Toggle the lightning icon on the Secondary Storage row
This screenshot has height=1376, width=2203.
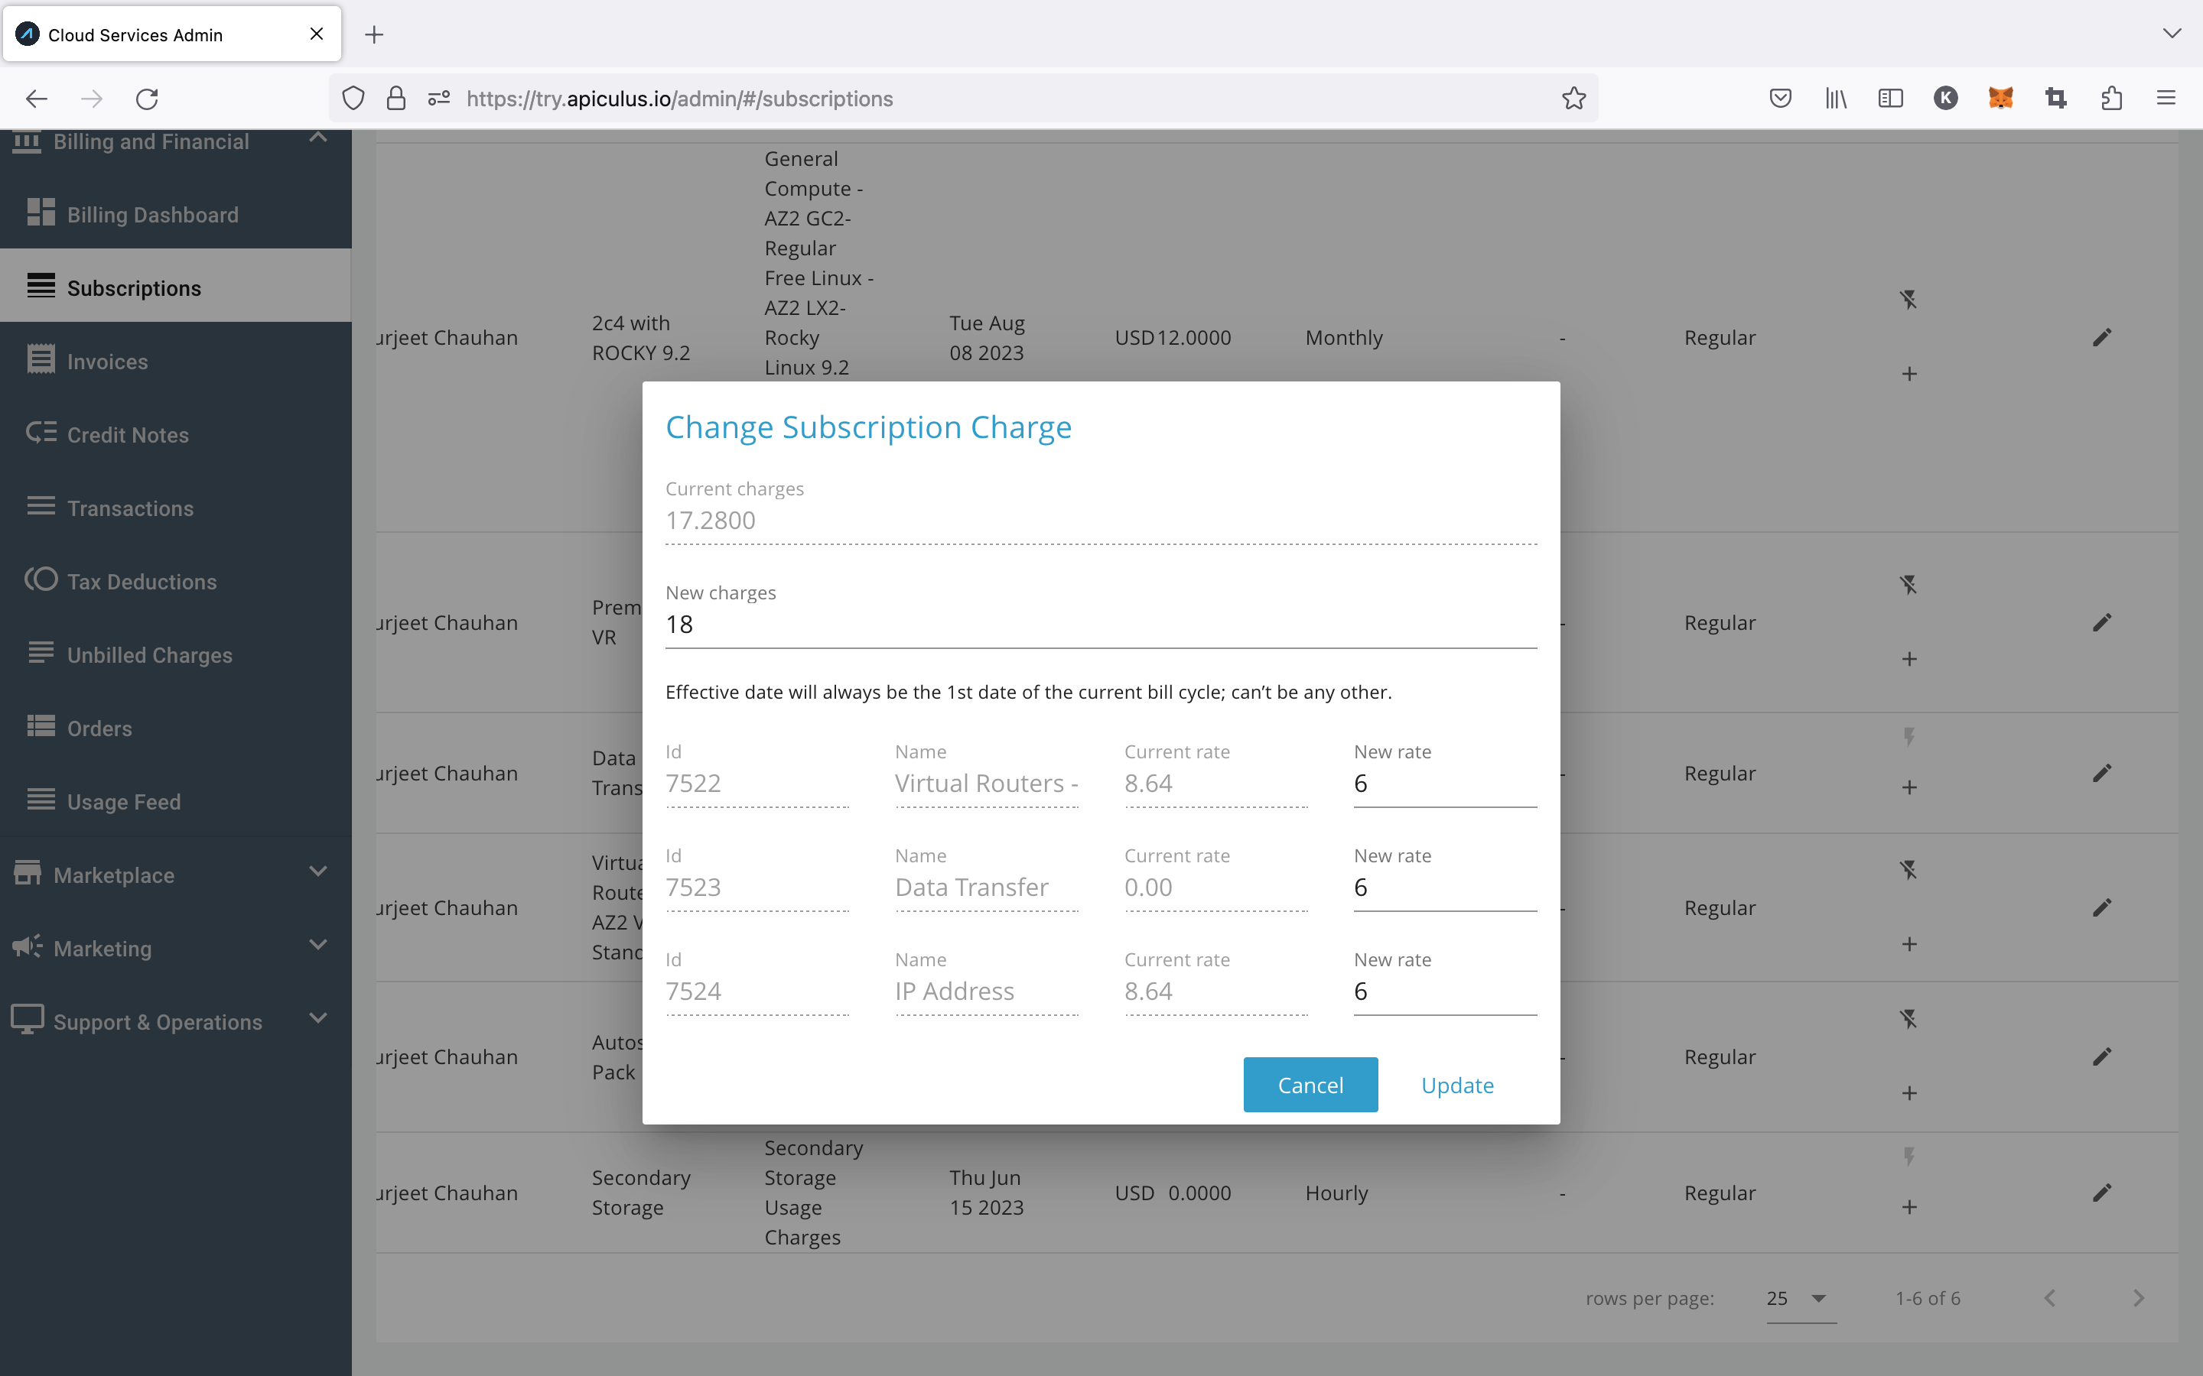coord(1909,1157)
